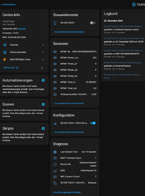Screen dimensions: 145x196
Task: Open the MQTT Connect Count row label
Action: point(71,158)
